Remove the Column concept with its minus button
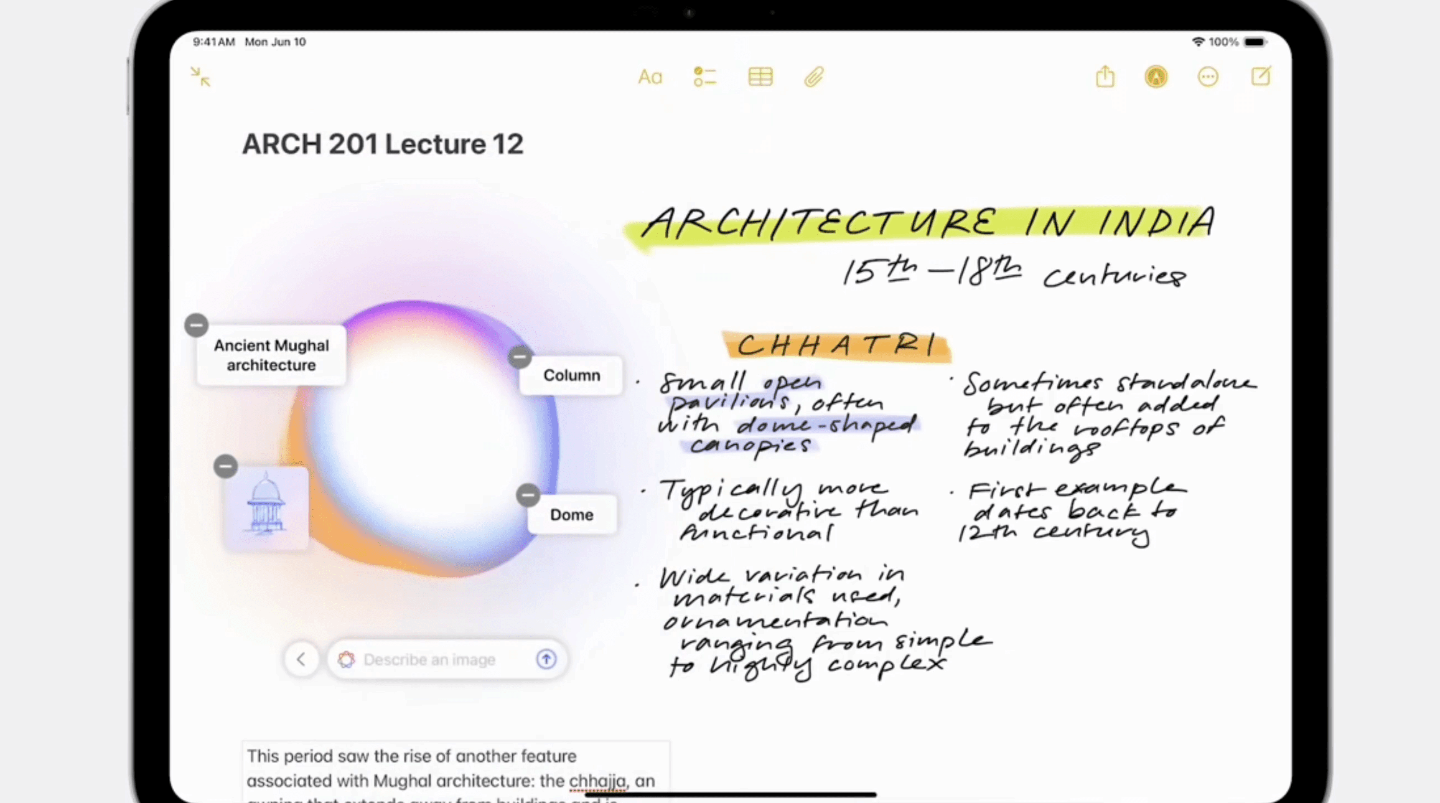This screenshot has height=803, width=1440. pyautogui.click(x=519, y=357)
